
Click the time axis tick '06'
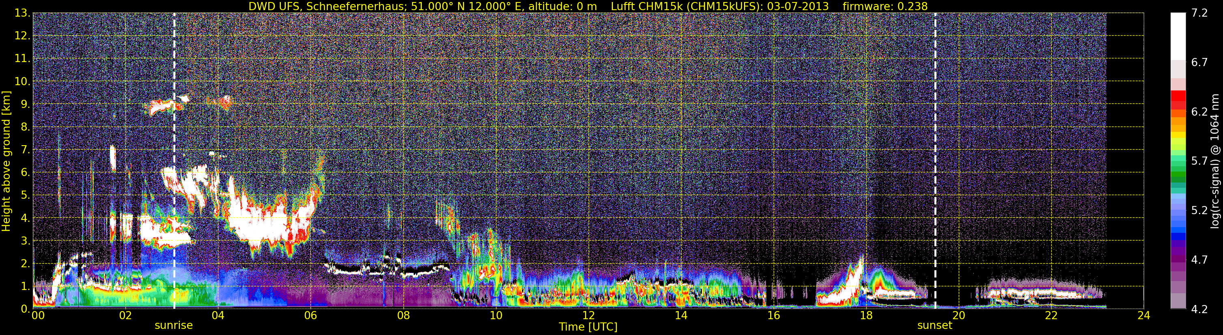tap(311, 316)
